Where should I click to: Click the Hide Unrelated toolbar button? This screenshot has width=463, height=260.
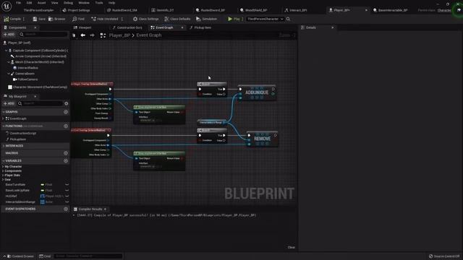pyautogui.click(x=104, y=19)
